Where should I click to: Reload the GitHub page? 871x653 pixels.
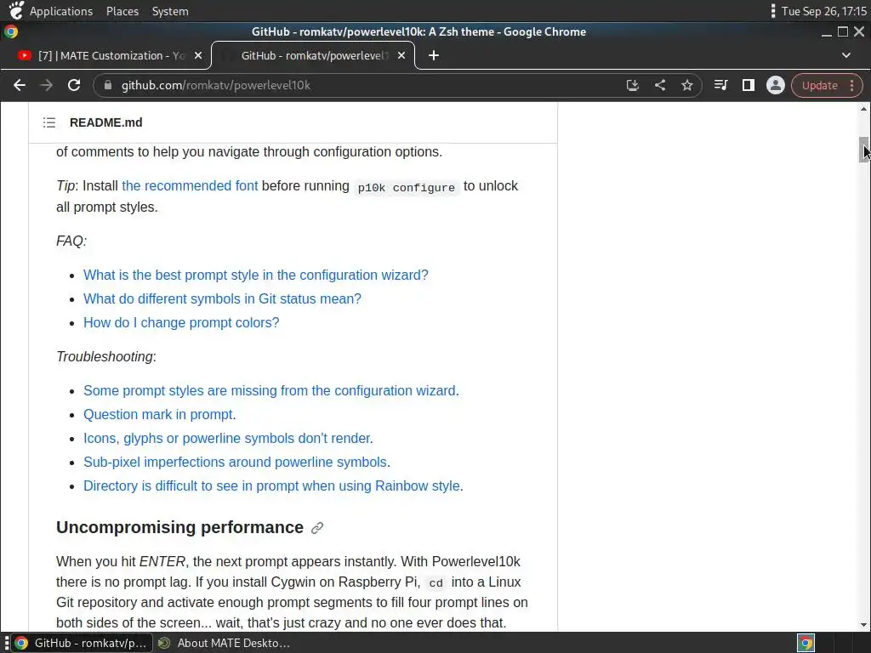pyautogui.click(x=74, y=85)
